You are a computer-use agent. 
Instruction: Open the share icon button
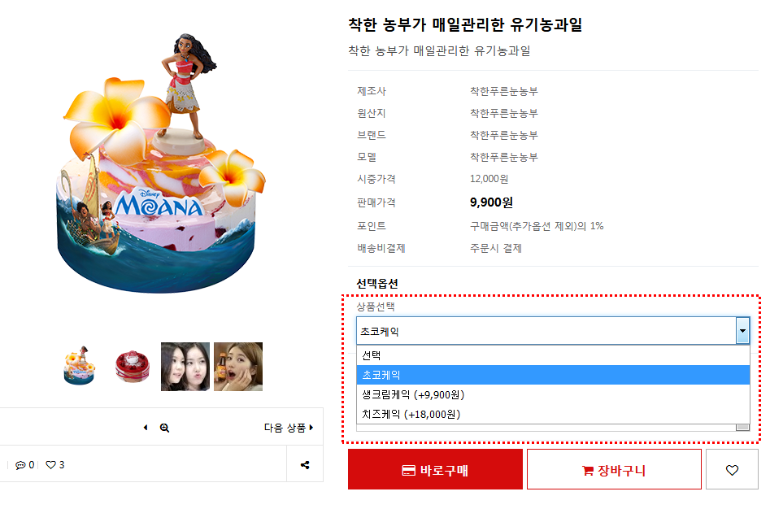305,465
